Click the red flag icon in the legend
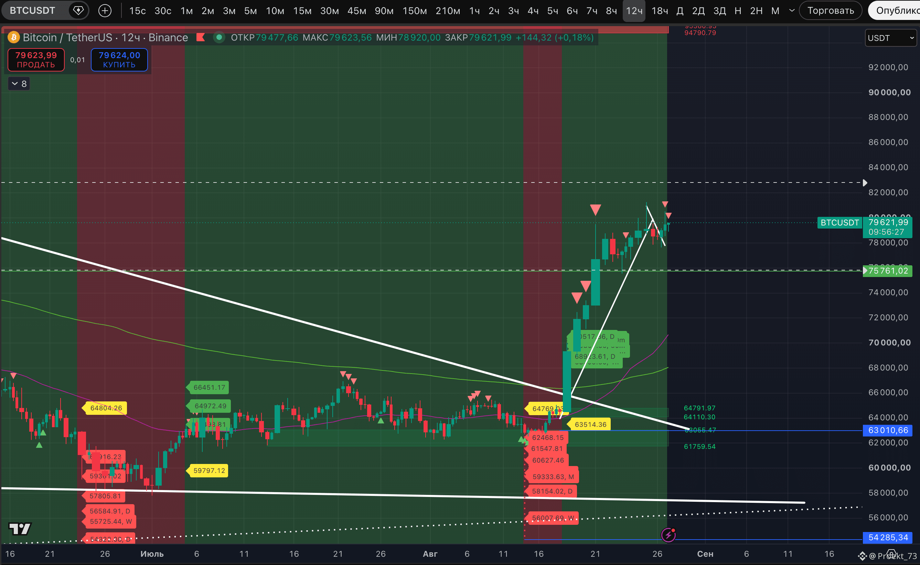Image resolution: width=920 pixels, height=565 pixels. [x=201, y=37]
